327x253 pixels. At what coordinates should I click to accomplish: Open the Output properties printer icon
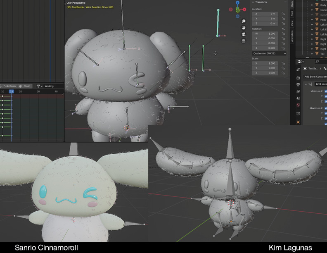pyautogui.click(x=298, y=85)
